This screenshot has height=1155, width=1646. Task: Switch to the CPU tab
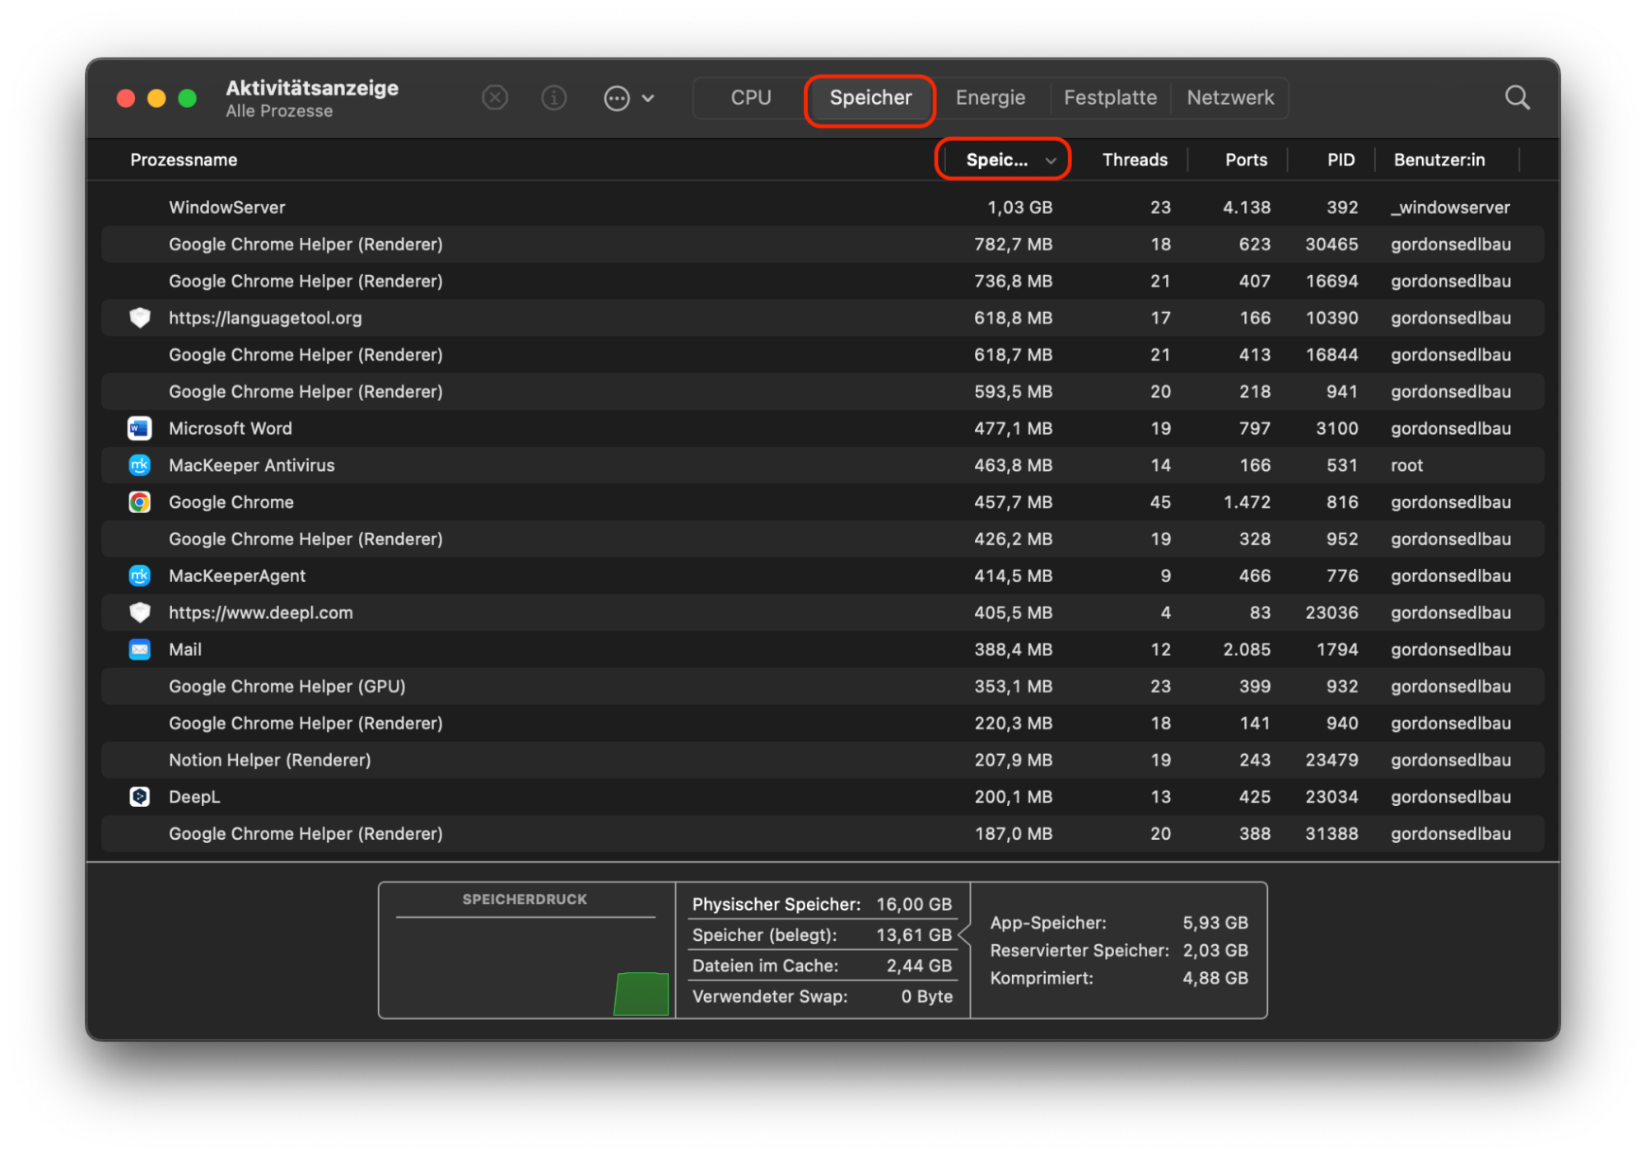tap(749, 97)
